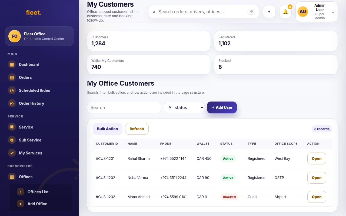This screenshot has width=346, height=216.
Task: Click the fleet. logo
Action: (x=34, y=13)
